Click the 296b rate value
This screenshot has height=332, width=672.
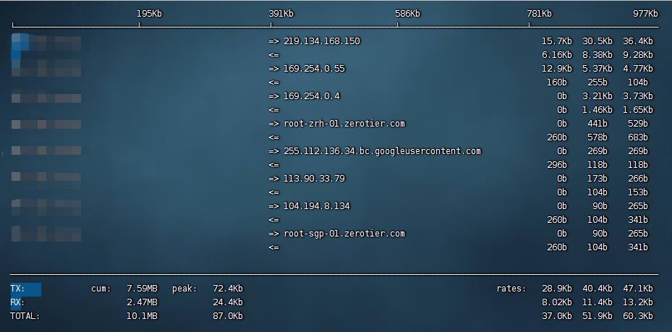click(x=557, y=165)
